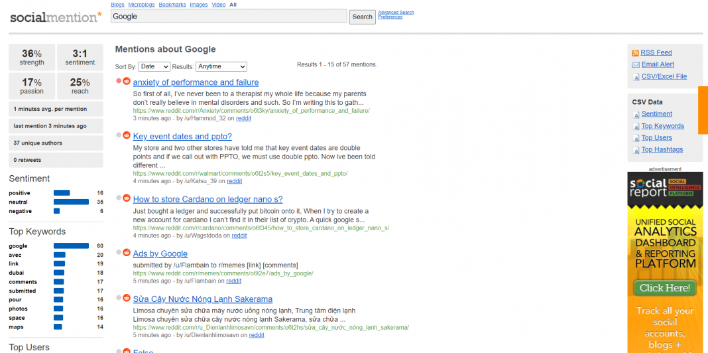Screen dimensions: 708x353
Task: Click the 25% reach stat box
Action: coord(80,86)
